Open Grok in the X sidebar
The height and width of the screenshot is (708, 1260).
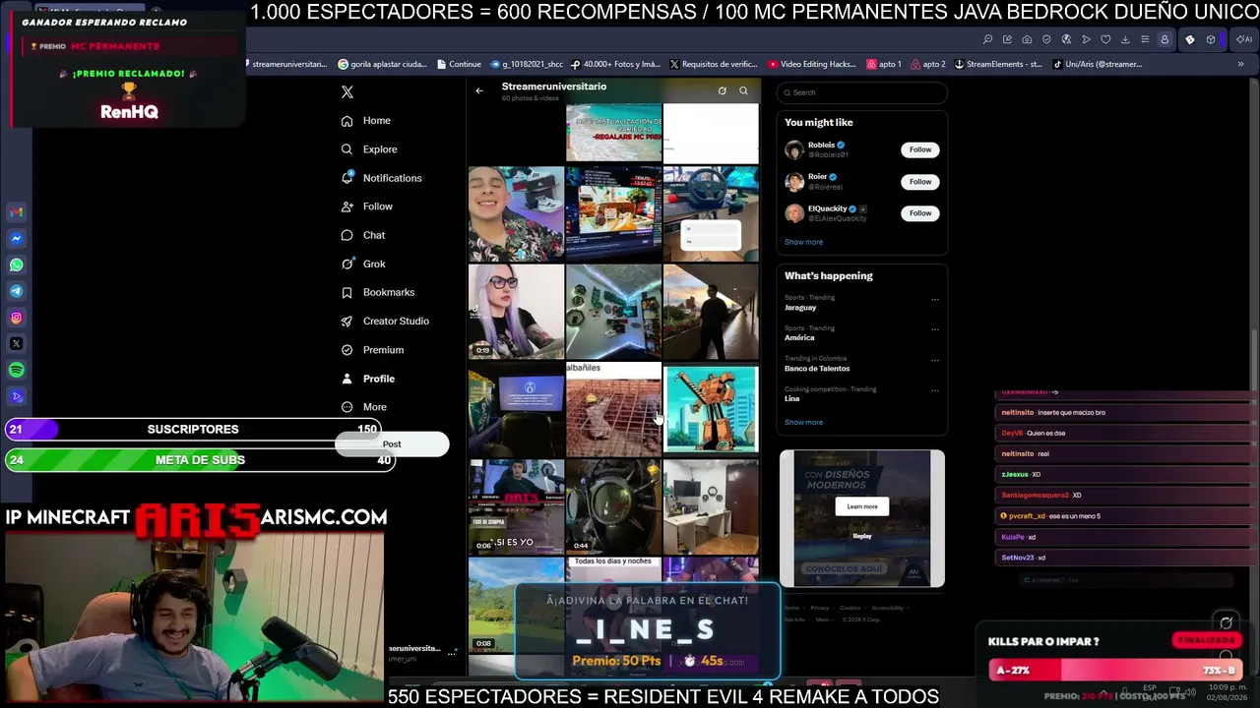pos(363,264)
